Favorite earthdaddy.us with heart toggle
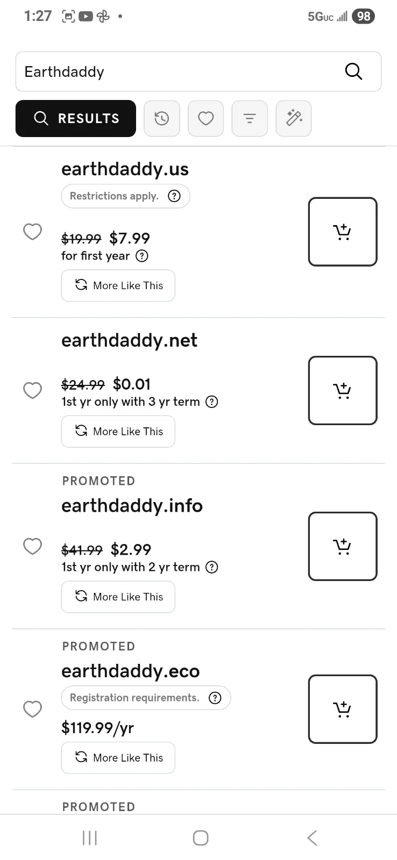 (33, 232)
